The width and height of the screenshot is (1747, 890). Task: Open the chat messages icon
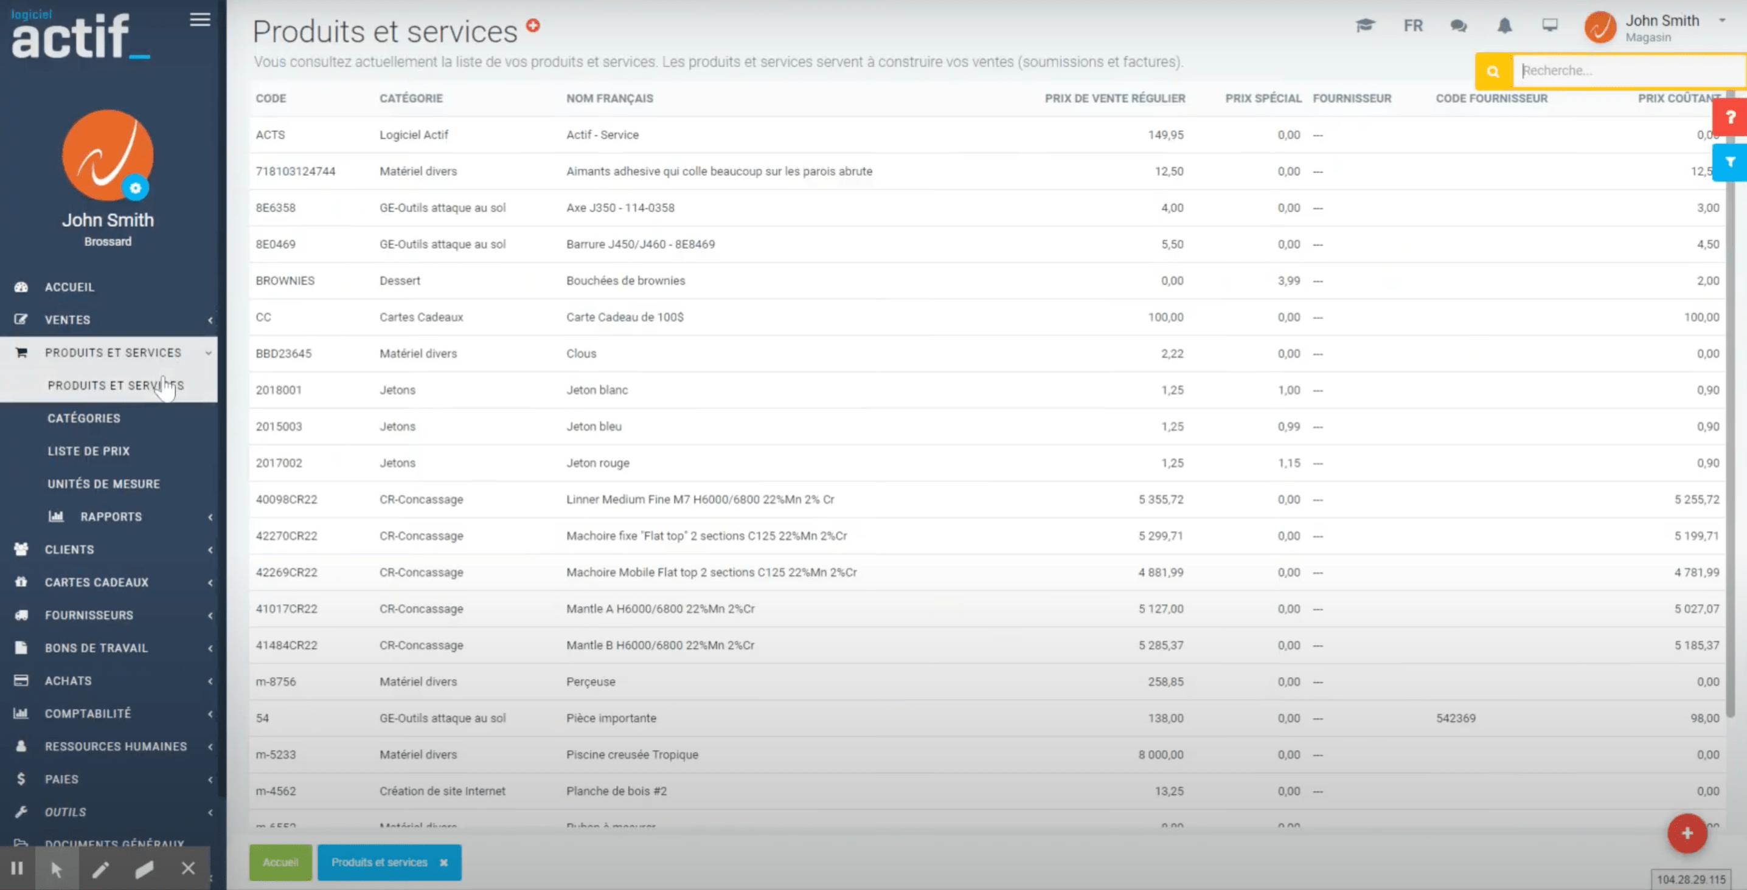point(1458,26)
